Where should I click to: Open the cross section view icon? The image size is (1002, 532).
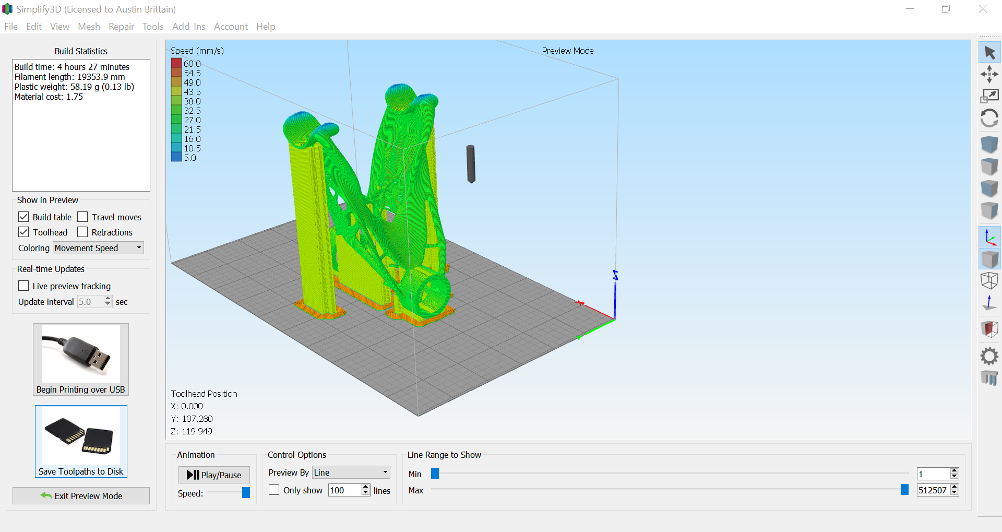coord(989,329)
